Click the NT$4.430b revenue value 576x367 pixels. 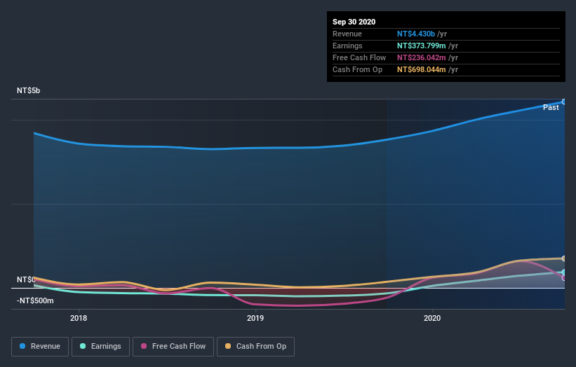tap(416, 34)
